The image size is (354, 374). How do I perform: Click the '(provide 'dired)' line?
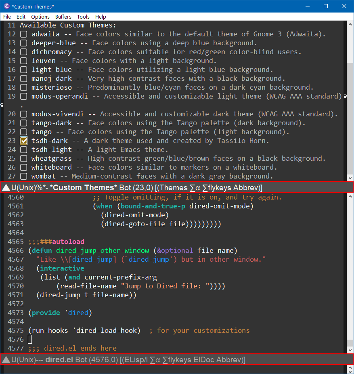[60, 313]
